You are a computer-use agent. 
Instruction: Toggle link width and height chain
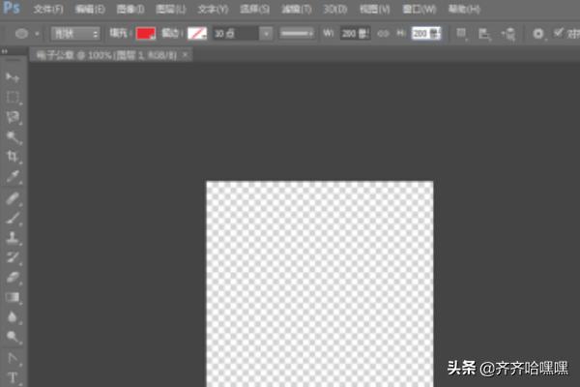[383, 34]
